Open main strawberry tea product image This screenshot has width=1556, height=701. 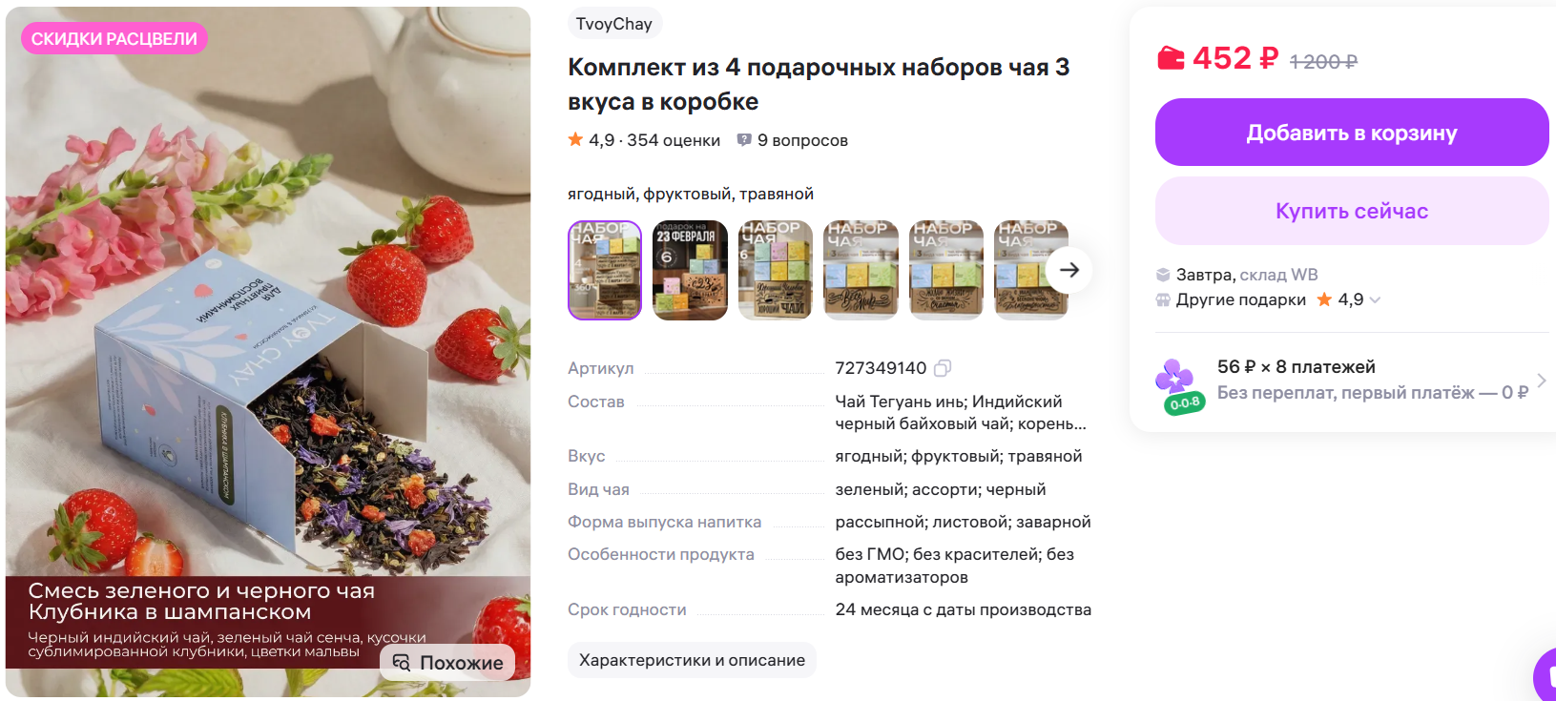(268, 352)
